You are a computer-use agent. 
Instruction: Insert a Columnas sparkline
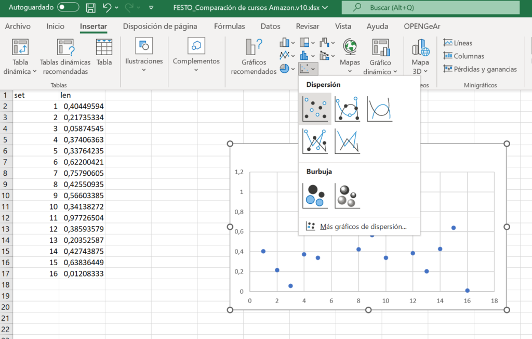(463, 56)
